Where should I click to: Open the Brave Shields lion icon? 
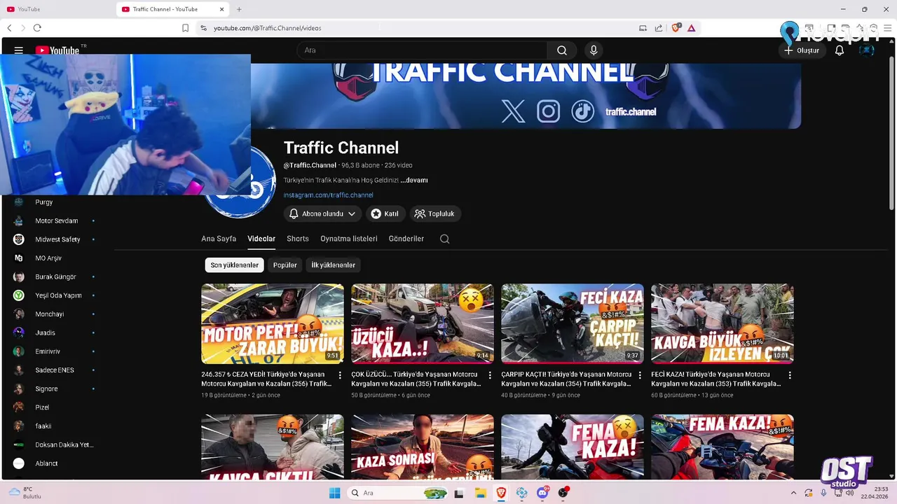[x=676, y=28]
